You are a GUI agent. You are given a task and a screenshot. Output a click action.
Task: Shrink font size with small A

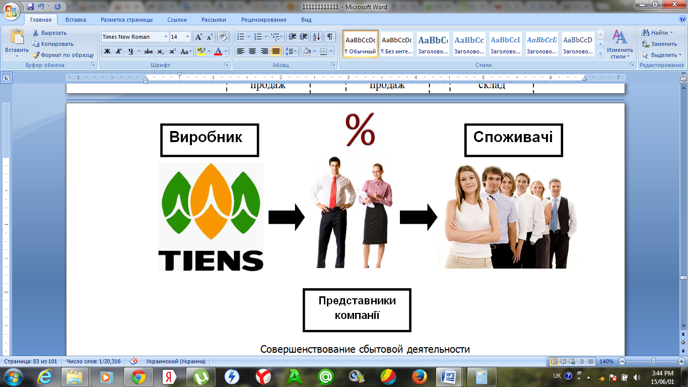pyautogui.click(x=210, y=37)
